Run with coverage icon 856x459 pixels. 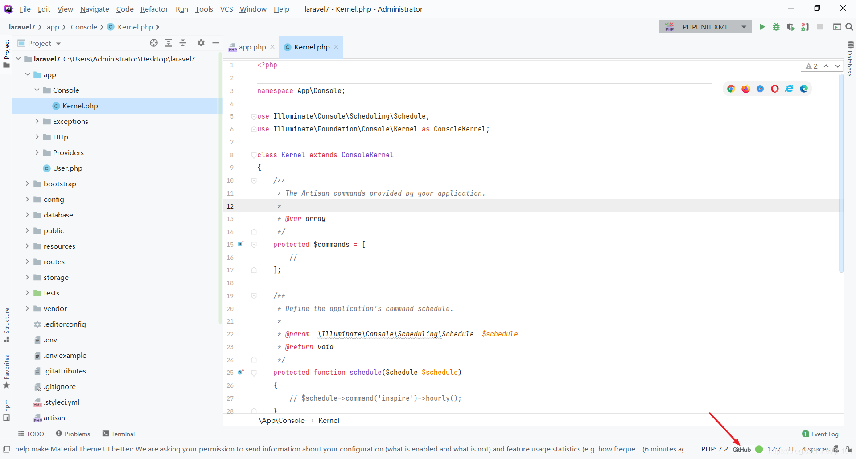790,27
